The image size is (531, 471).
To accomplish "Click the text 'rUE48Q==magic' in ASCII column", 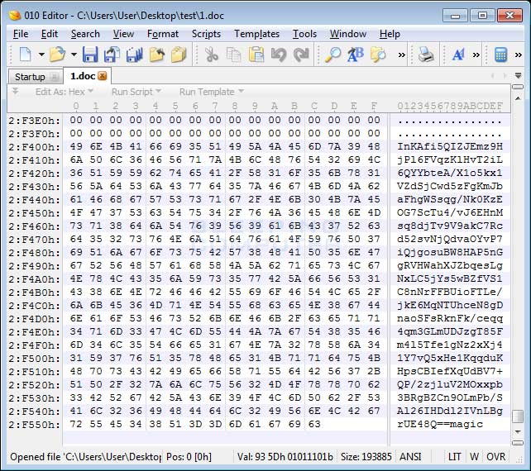I will point(440,424).
